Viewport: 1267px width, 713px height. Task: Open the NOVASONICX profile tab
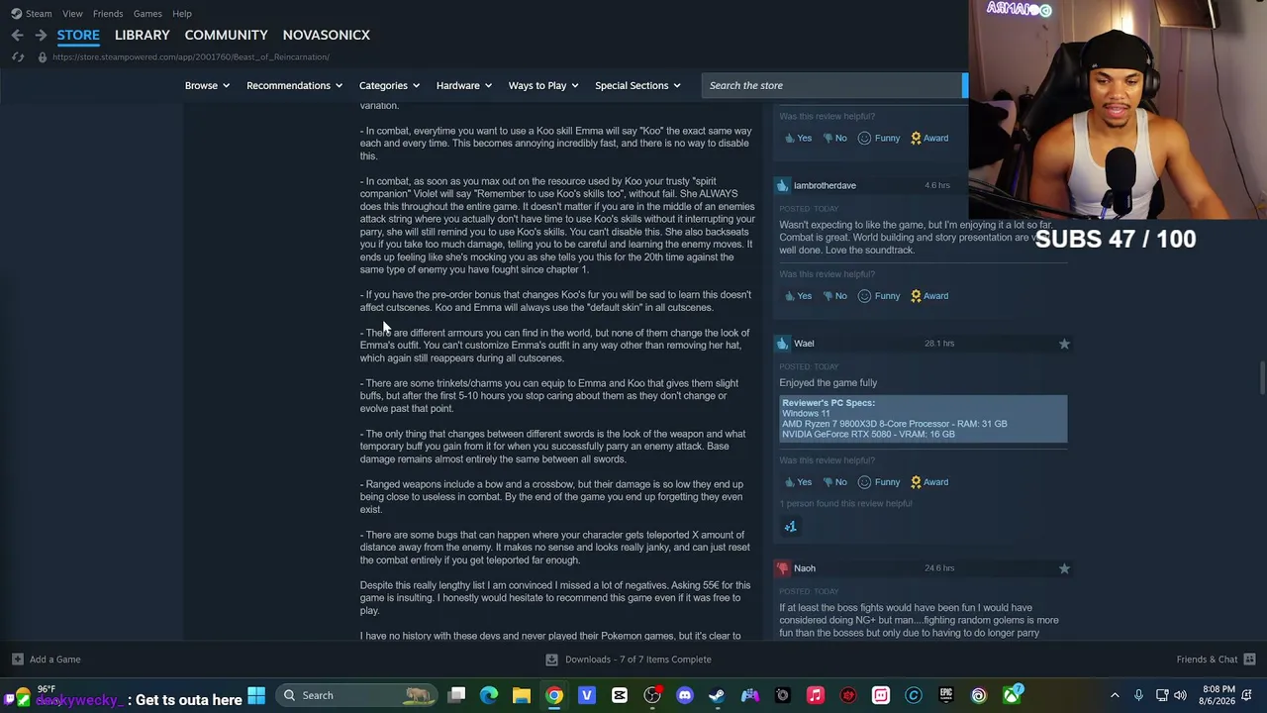(327, 35)
